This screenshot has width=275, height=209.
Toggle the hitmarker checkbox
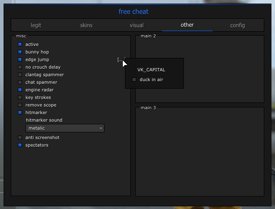coord(20,113)
